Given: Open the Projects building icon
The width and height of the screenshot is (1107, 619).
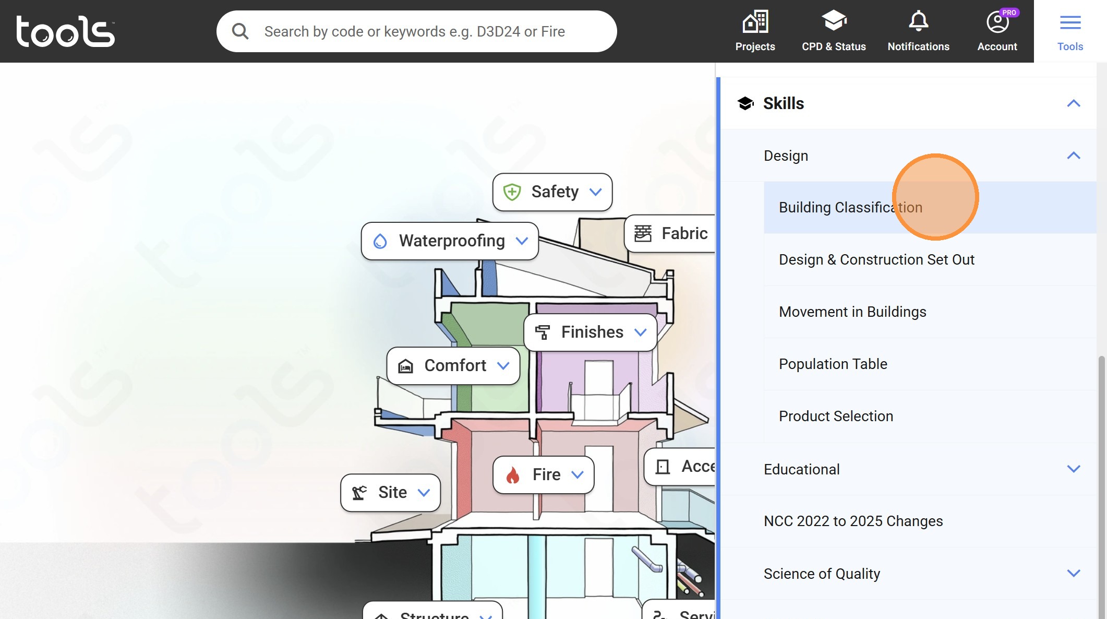Looking at the screenshot, I should pyautogui.click(x=755, y=22).
